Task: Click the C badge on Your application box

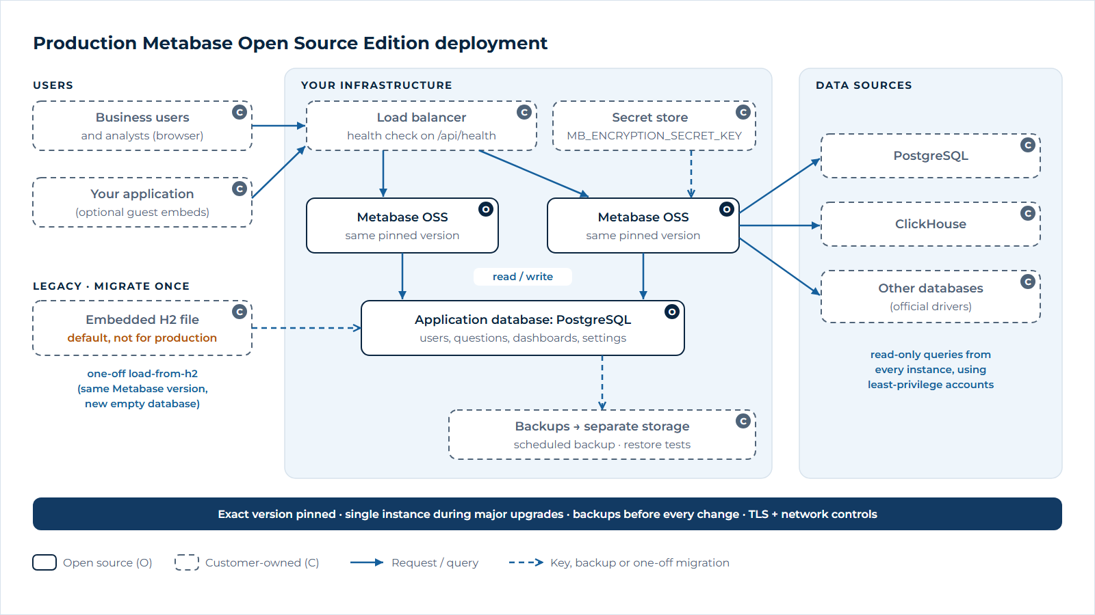Action: 240,189
